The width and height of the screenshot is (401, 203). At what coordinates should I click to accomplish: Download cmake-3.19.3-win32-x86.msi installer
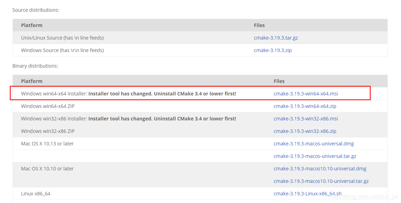pos(305,119)
